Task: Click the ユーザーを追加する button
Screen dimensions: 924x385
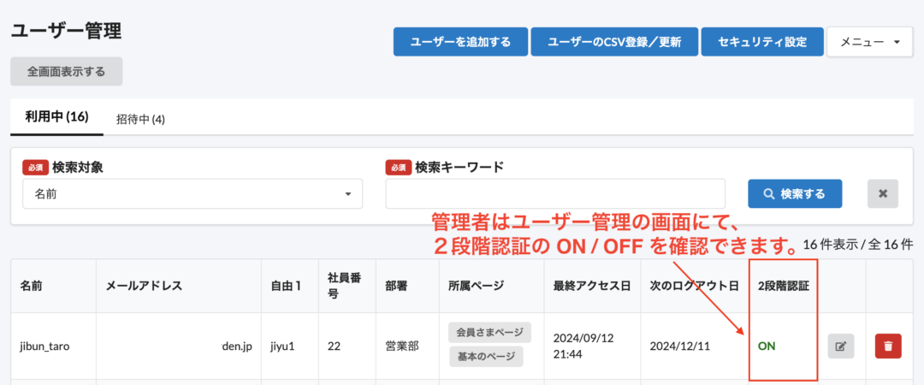Action: click(460, 42)
